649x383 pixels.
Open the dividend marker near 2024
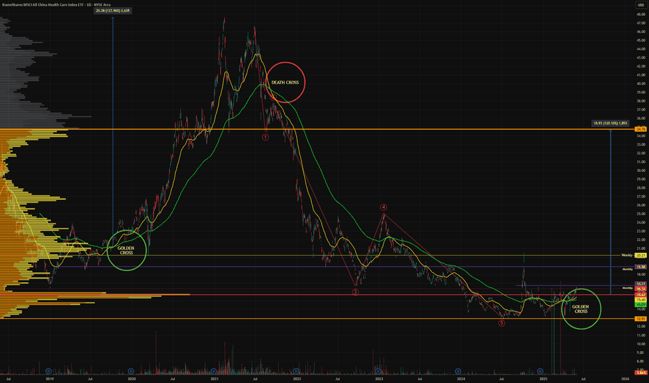[x=458, y=371]
